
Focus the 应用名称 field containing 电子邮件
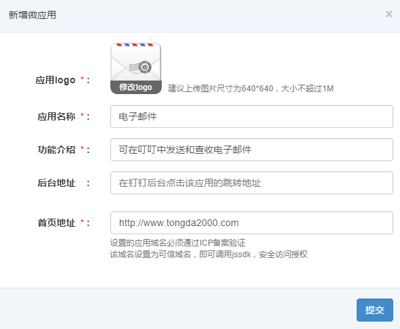(252, 116)
